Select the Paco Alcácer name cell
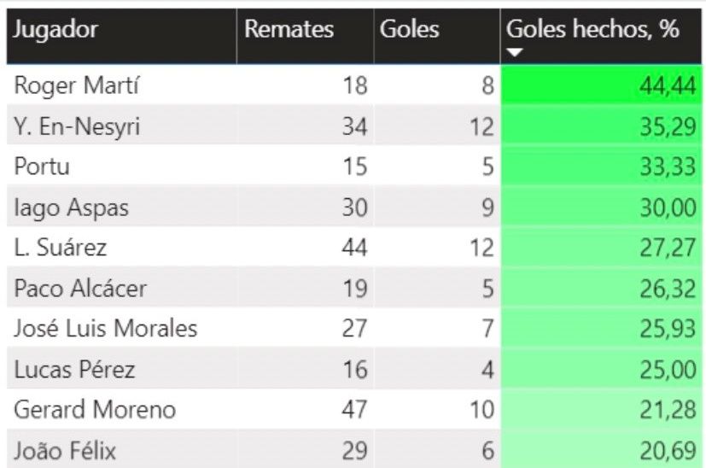The height and width of the screenshot is (468, 706). (x=80, y=289)
